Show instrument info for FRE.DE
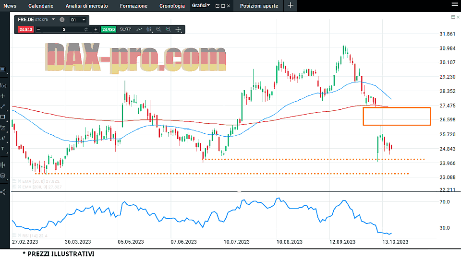This screenshot has height=258, width=461. [x=62, y=20]
